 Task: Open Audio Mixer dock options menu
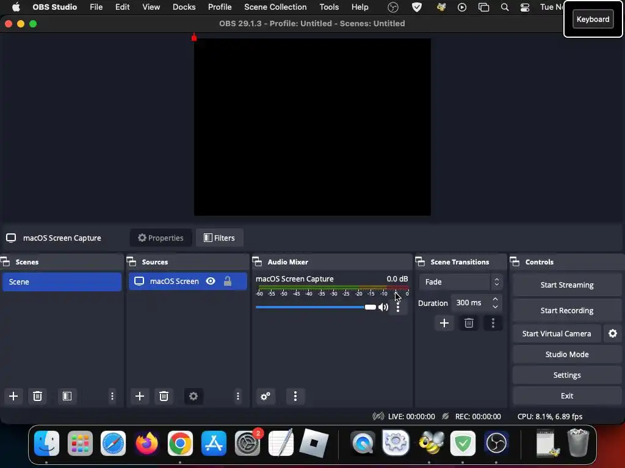(295, 396)
